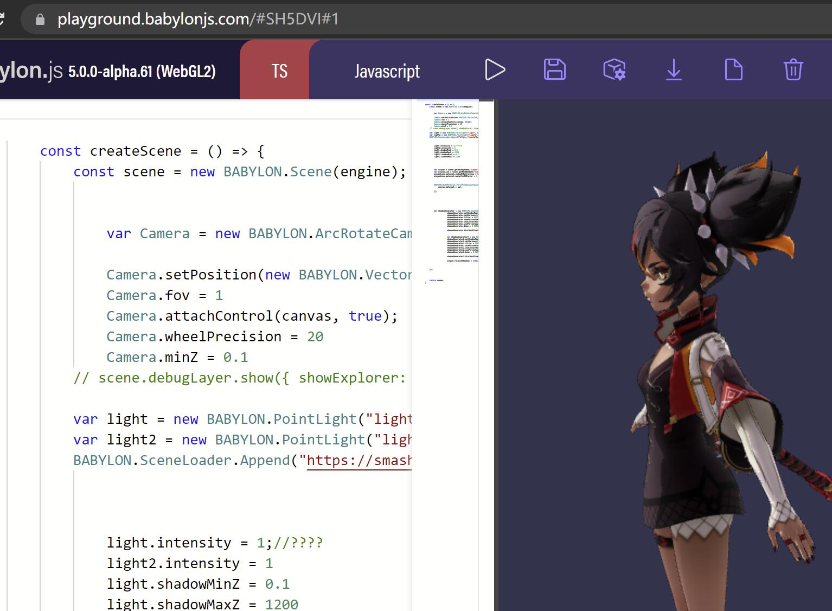Place cursor on the Camera.fov line
The height and width of the screenshot is (611, 832).
163,295
